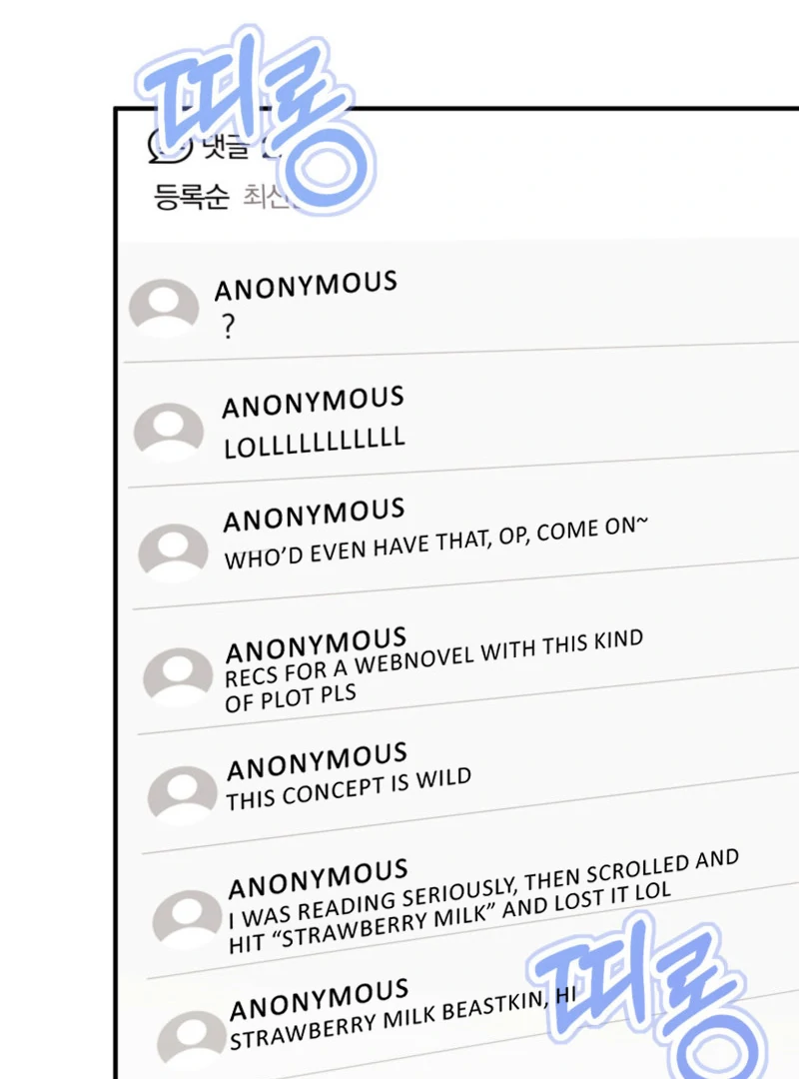Click the avatar beside the webnovel recs comment
The image size is (799, 1079).
[178, 675]
